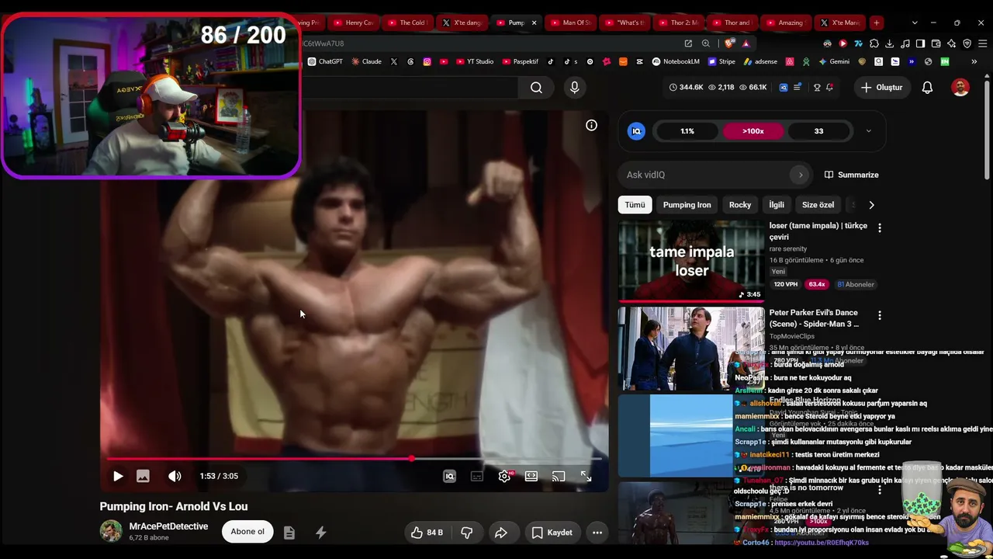Select the 1.1% vidIQ stat pill
The width and height of the screenshot is (993, 559).
[687, 131]
